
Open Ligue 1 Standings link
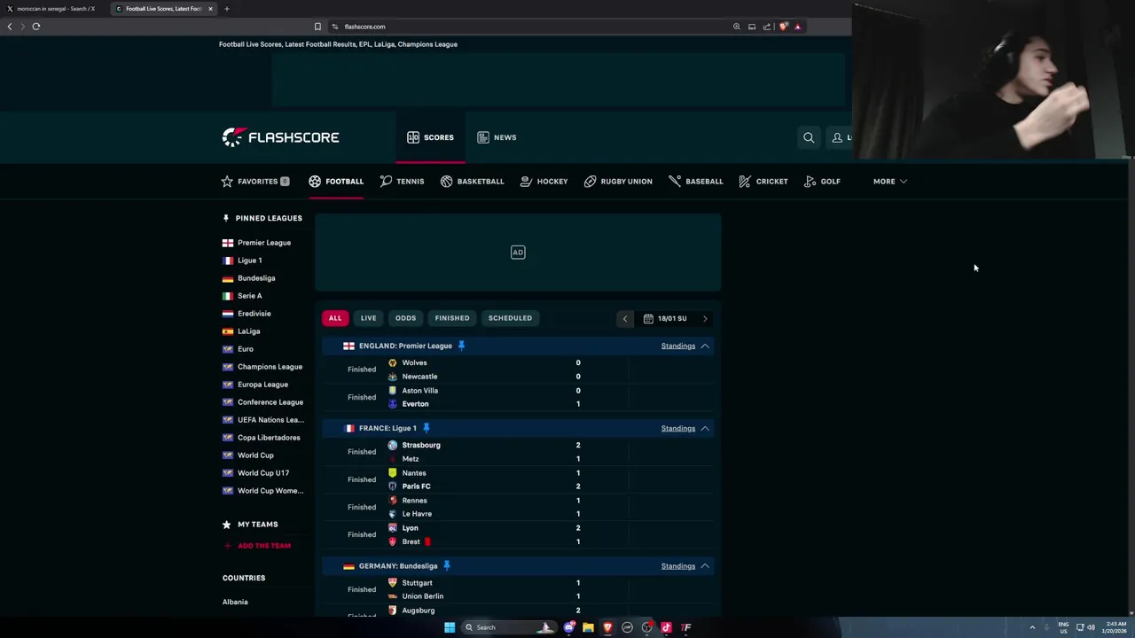[678, 428]
